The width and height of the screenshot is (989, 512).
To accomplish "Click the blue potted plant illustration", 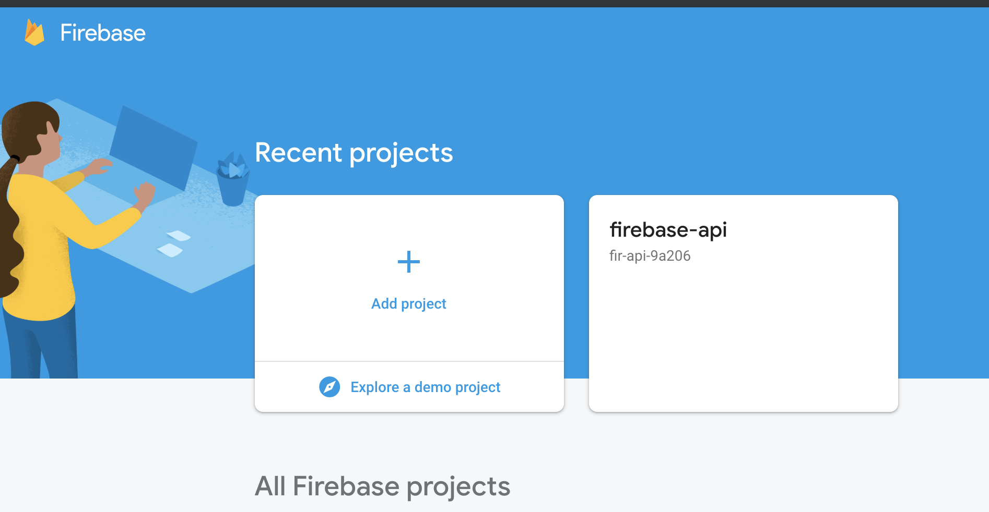I will coord(232,180).
